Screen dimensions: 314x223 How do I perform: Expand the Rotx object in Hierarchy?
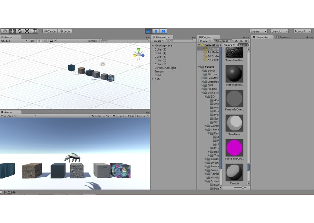(x=153, y=79)
